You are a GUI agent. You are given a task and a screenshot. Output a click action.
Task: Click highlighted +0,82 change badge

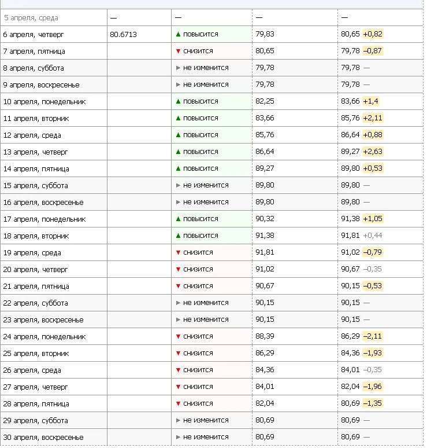click(x=373, y=34)
